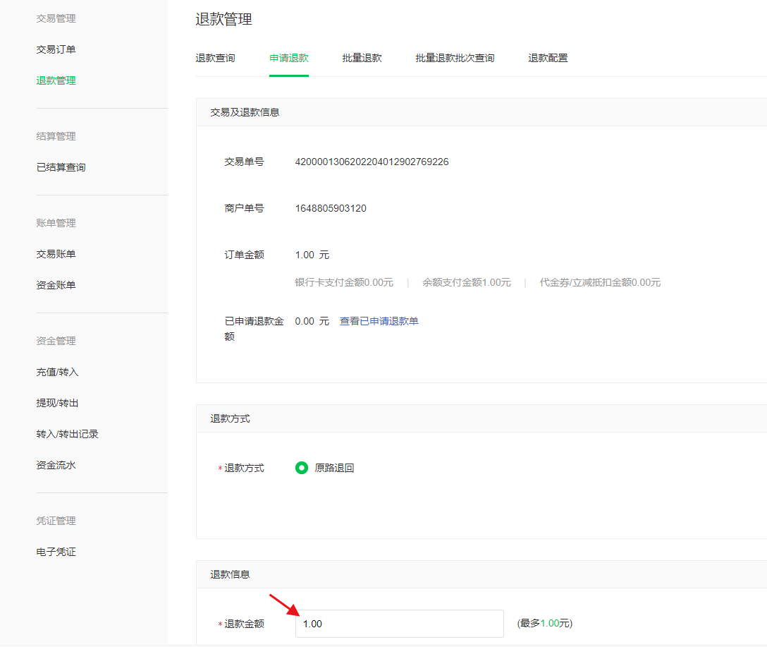This screenshot has width=767, height=647.
Task: Open 资金账单 from the left menu
Action: pyautogui.click(x=56, y=285)
